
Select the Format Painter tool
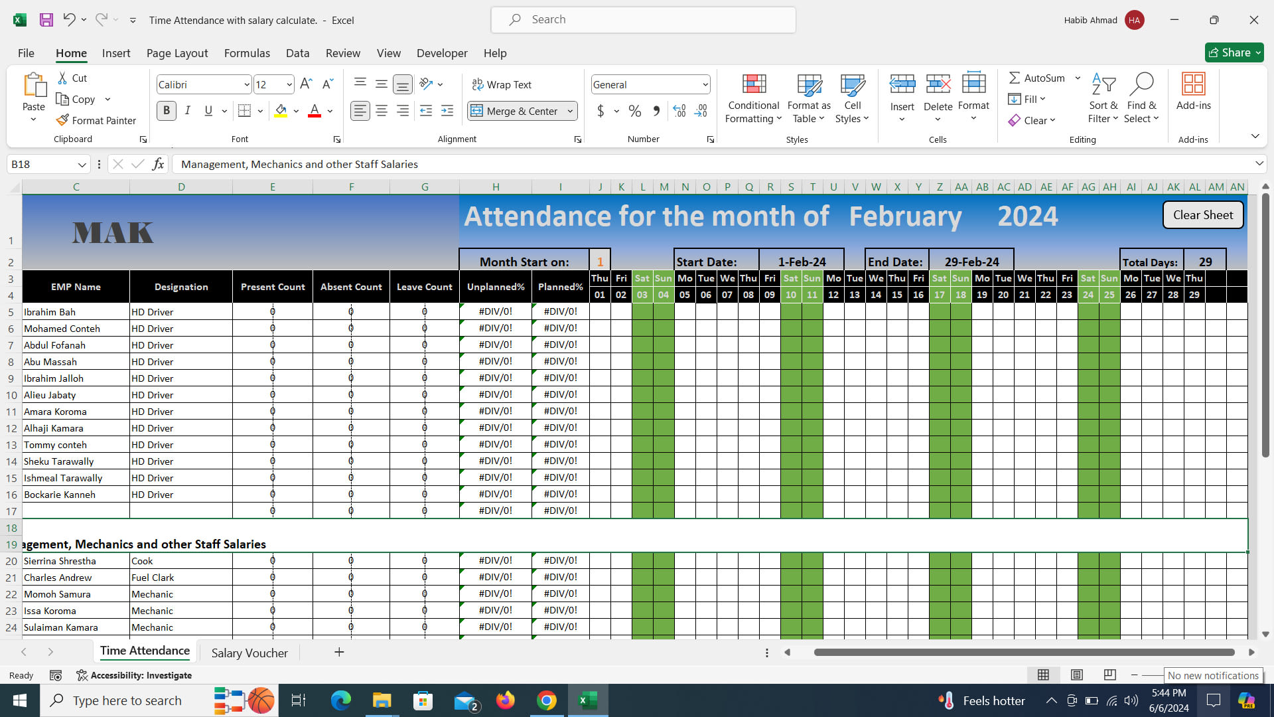click(96, 120)
